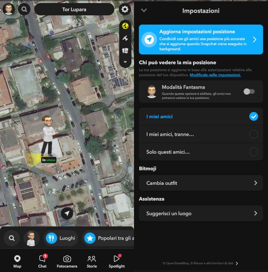Open the map search magnifier at top
Viewport: 268px width, 272px height.
click(x=24, y=9)
